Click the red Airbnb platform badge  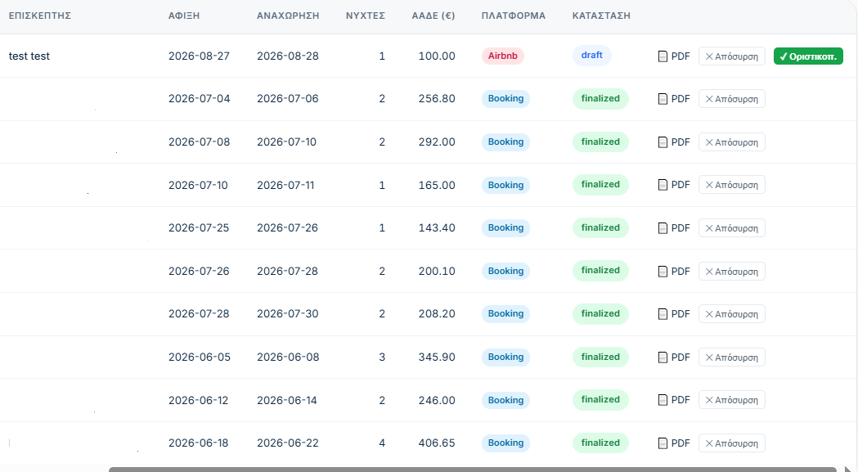[x=503, y=56]
